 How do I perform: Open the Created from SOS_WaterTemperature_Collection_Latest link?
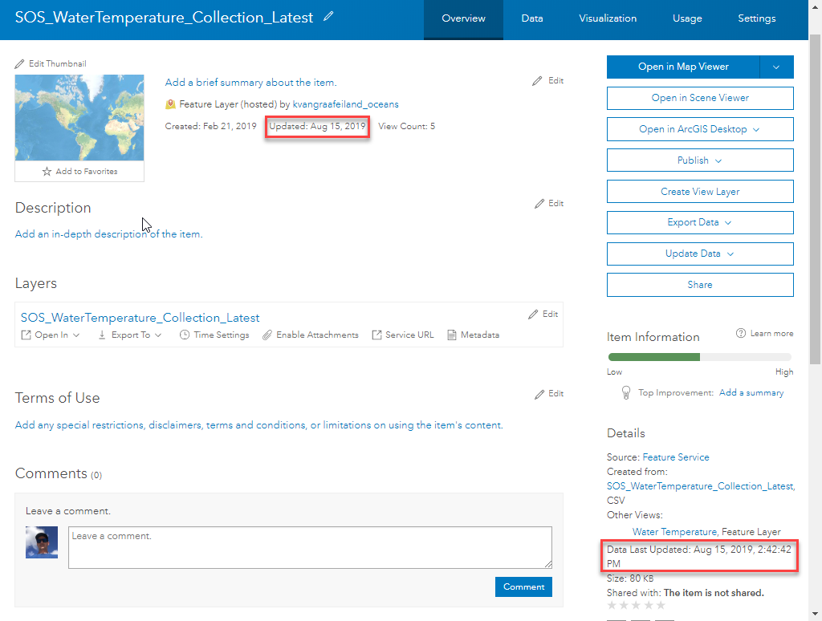coord(700,486)
